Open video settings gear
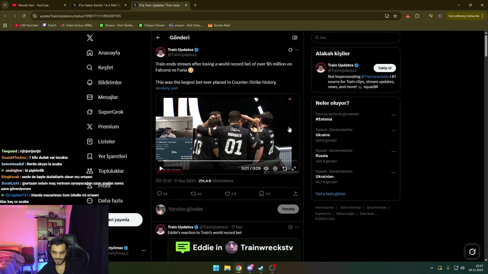Screen dimensions: 488x274 click(x=275, y=169)
